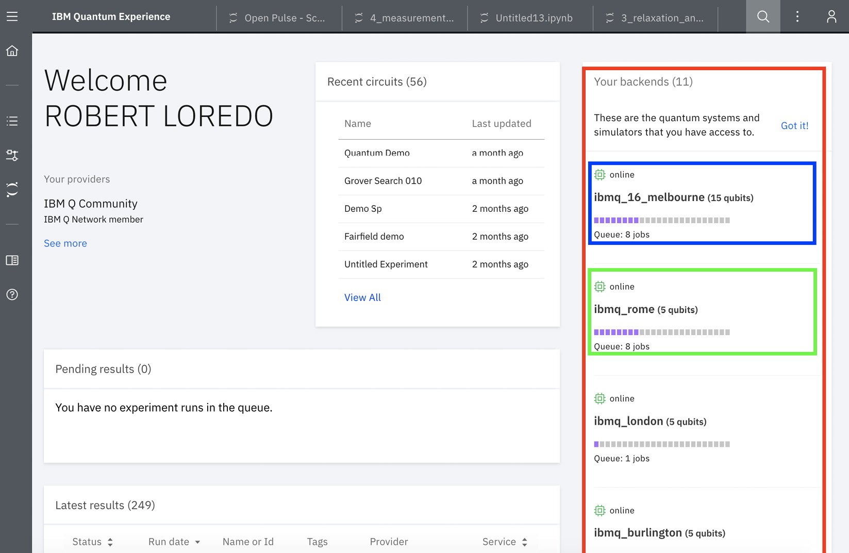Click notebook icon on Untitled13.ipynb tab
Viewport: 849px width, 553px height.
pyautogui.click(x=484, y=18)
